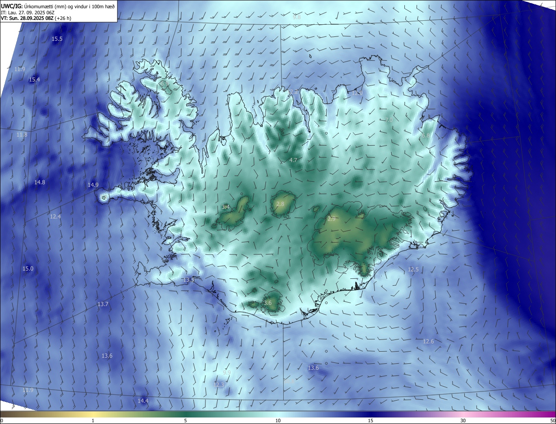
Task: Click the 0 tick on the color scale
Action: coord(2,421)
